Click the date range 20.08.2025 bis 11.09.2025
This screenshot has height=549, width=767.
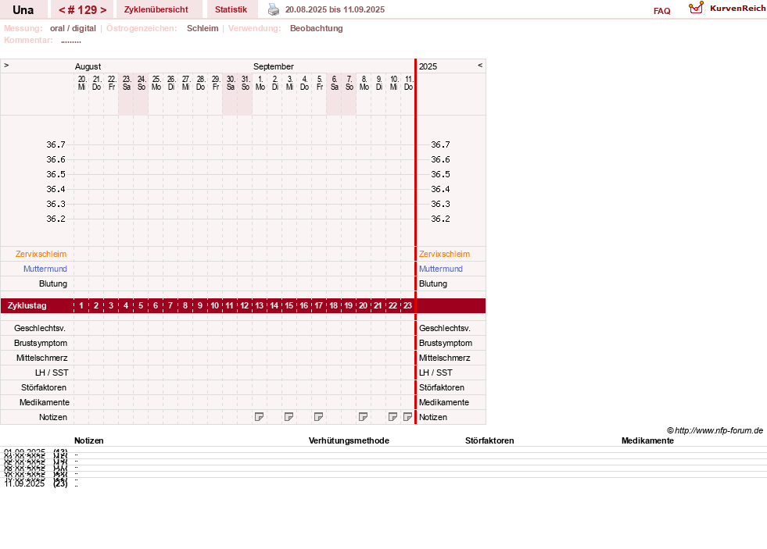tap(335, 9)
